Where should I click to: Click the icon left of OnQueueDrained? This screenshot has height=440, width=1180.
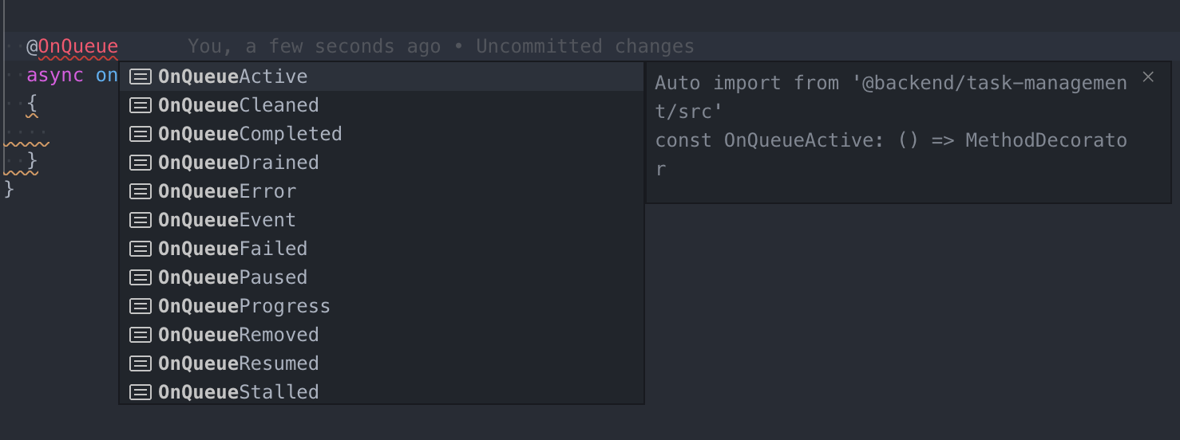coord(141,163)
